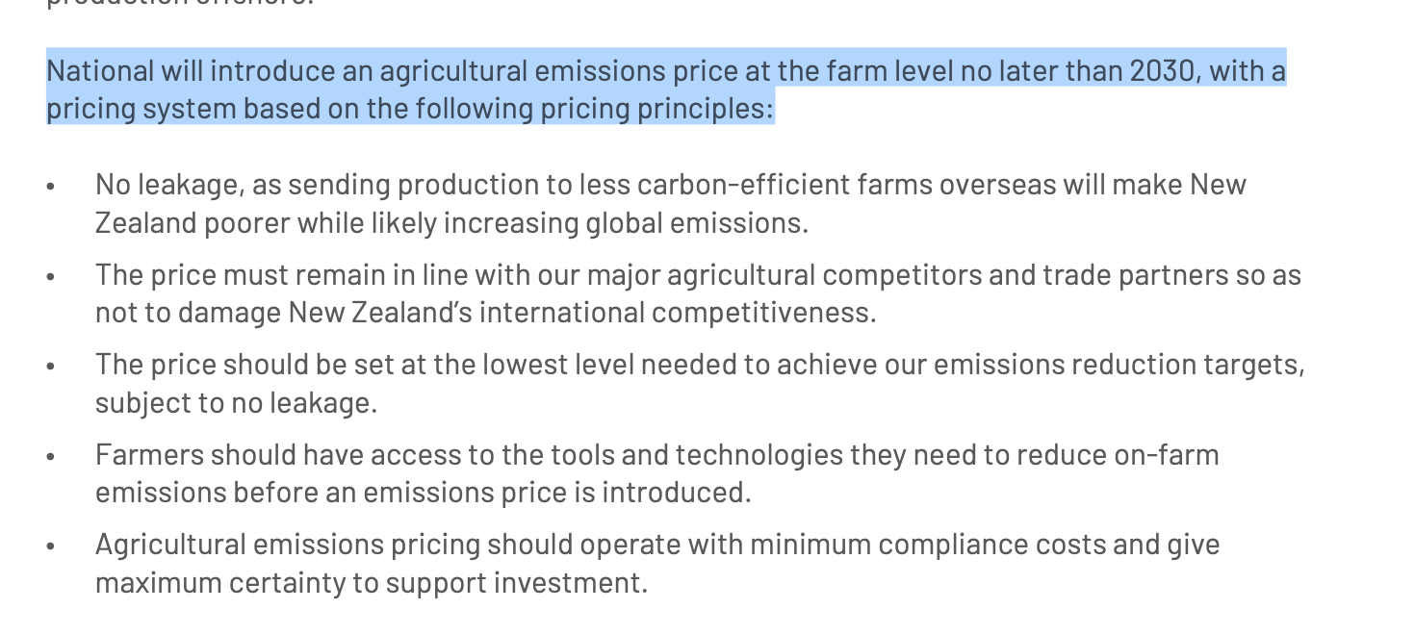Click the bullet marker before "The price should be set"
The width and height of the screenshot is (1415, 635).
coord(51,366)
